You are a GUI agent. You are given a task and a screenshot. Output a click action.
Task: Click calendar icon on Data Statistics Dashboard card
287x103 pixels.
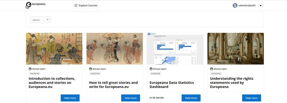click(x=151, y=69)
